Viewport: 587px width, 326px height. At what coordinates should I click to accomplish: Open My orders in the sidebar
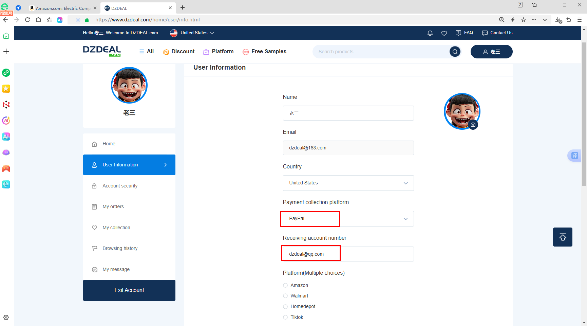[129, 207]
